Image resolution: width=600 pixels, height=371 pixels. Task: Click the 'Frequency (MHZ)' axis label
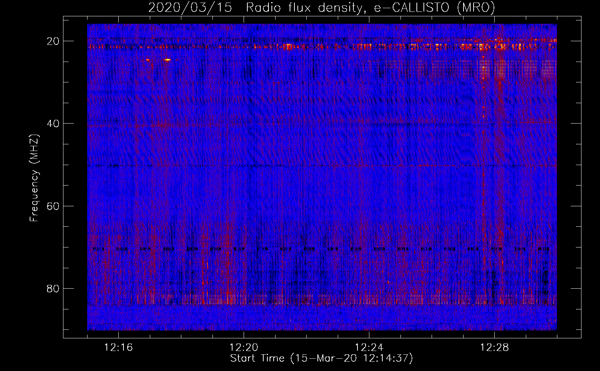pos(34,178)
